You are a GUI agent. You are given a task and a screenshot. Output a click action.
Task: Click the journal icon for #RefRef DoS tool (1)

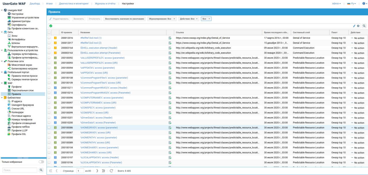click(170, 38)
